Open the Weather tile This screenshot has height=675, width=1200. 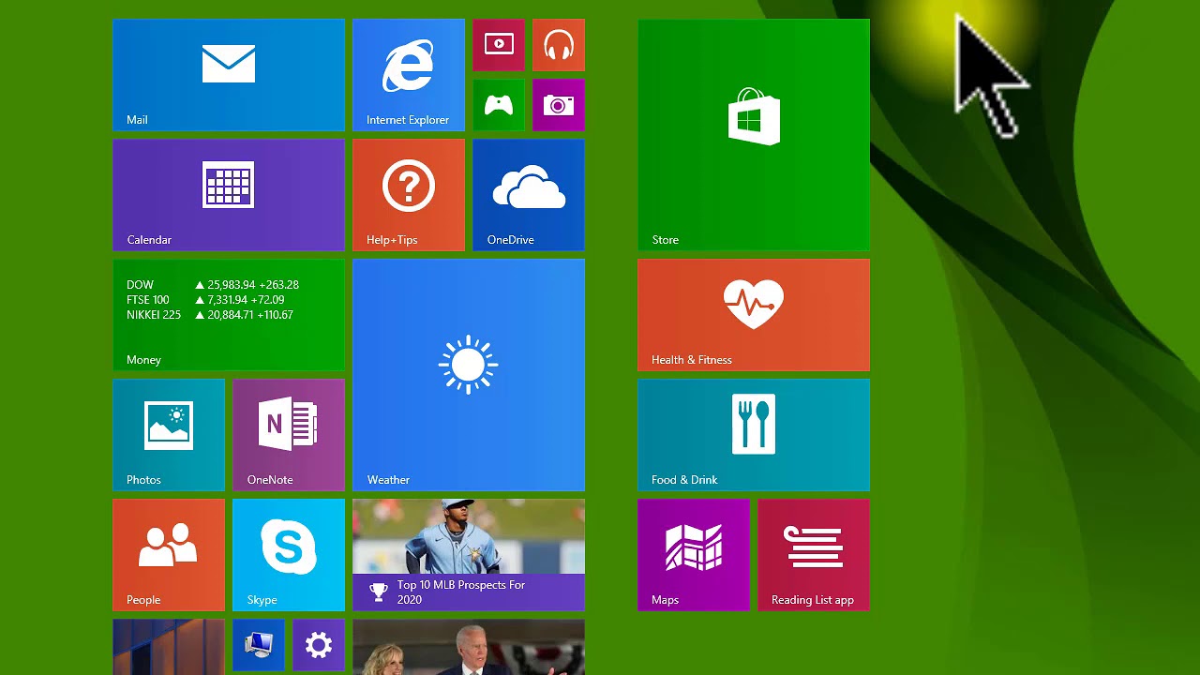coord(469,375)
